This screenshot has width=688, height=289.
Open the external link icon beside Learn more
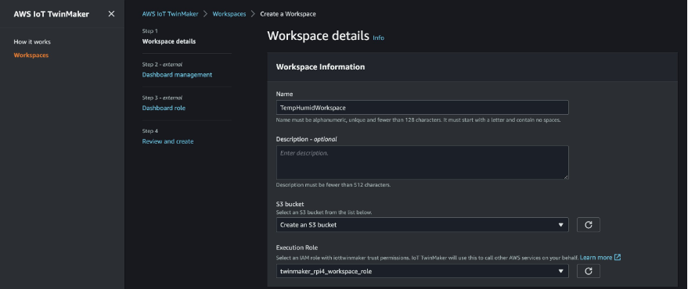click(x=618, y=257)
